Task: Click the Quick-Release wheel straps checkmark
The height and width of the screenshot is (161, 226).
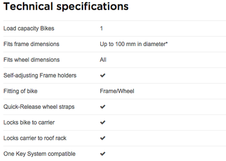Action: coord(102,107)
